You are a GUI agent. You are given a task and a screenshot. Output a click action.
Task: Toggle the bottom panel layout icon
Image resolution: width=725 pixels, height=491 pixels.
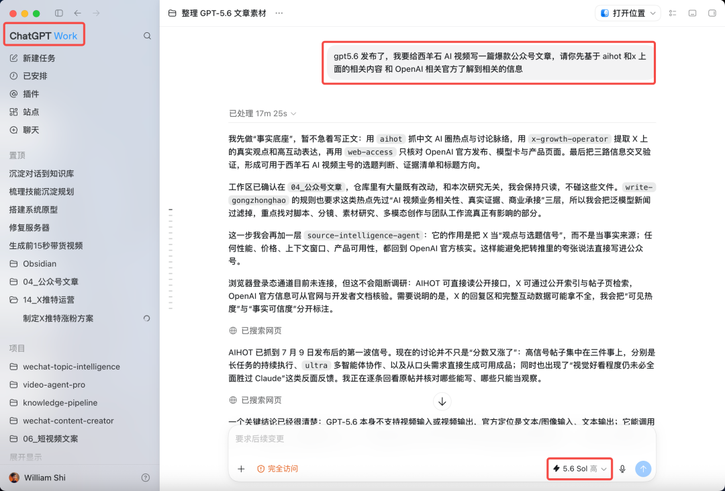point(692,13)
